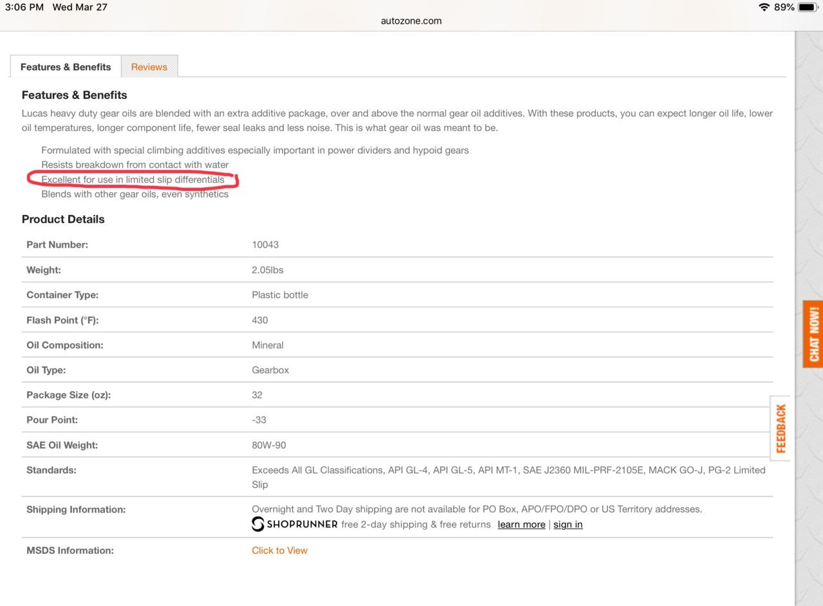Click the Container Type label

pyautogui.click(x=62, y=295)
